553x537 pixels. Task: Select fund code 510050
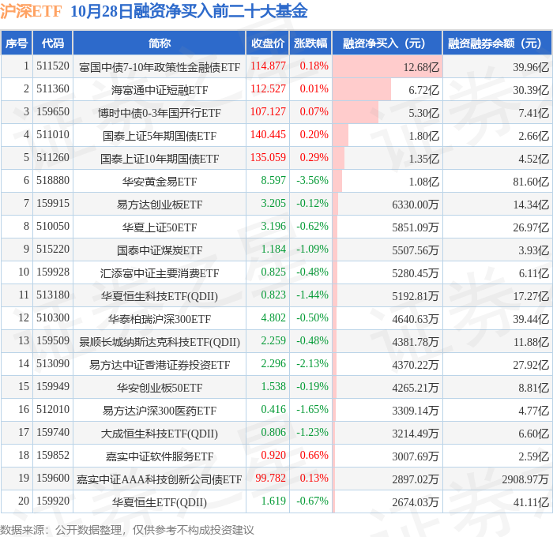tap(53, 227)
